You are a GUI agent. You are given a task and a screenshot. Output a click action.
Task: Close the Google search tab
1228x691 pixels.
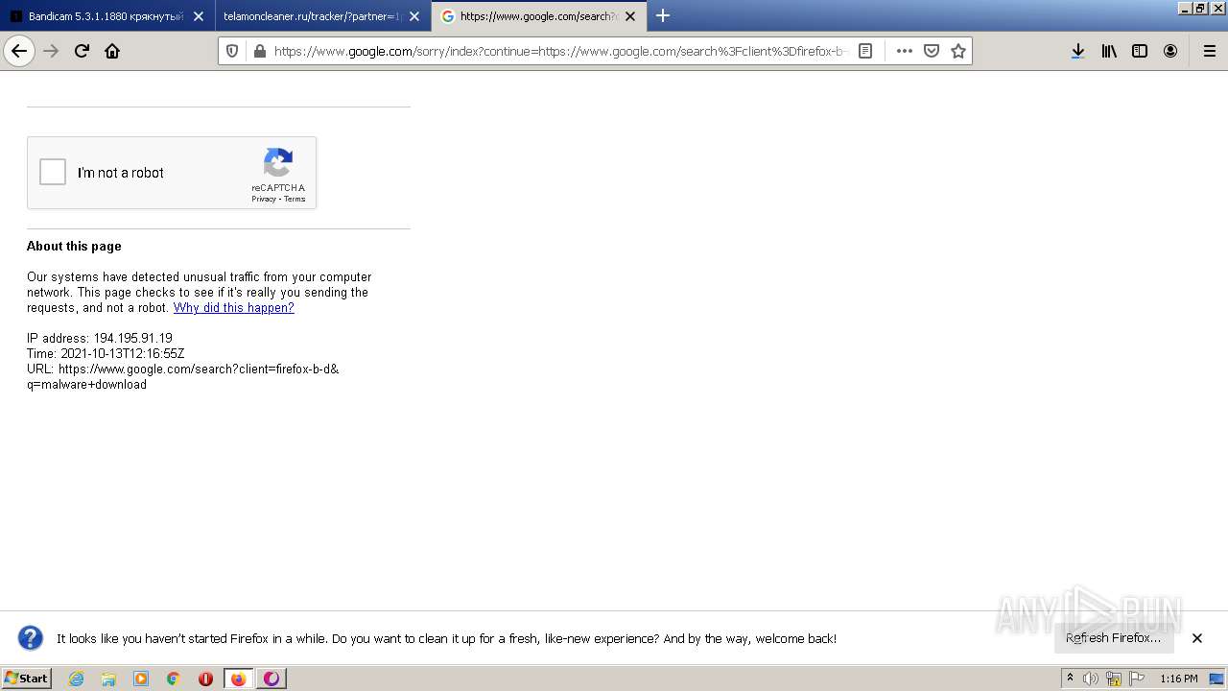click(x=630, y=16)
